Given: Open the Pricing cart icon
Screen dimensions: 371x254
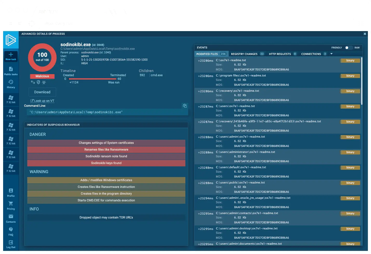Looking at the screenshot, I should tap(11, 204).
